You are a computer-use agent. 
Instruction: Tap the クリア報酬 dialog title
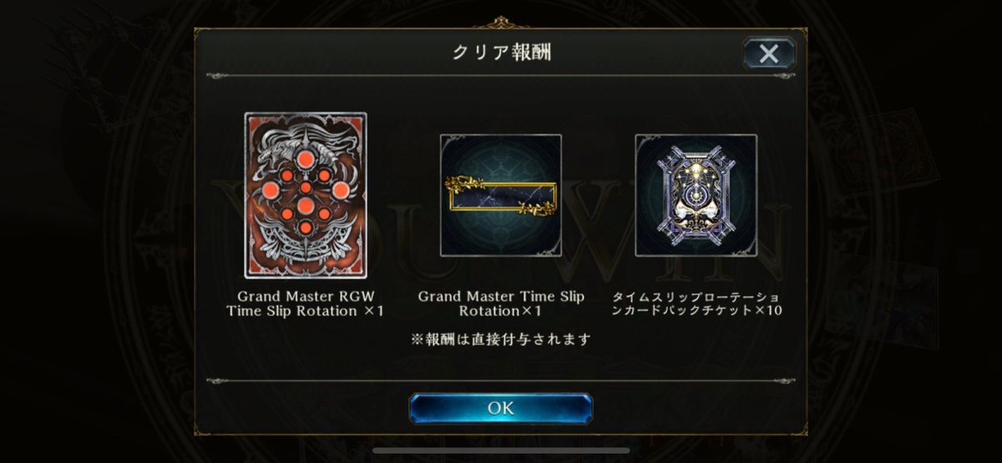(501, 53)
